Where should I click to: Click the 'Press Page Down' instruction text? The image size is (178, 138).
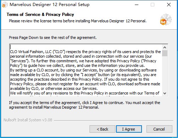point(53,38)
